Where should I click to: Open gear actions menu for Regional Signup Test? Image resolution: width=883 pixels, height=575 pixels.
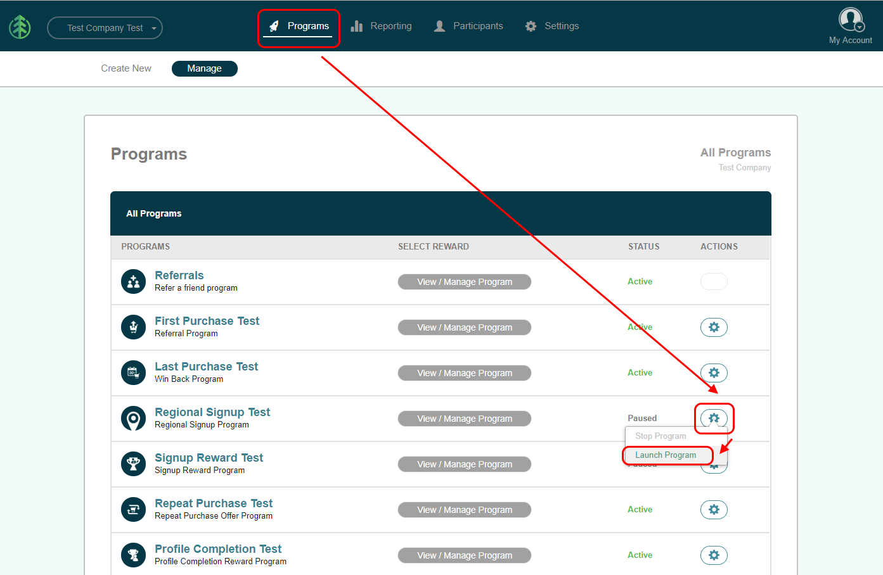pos(714,418)
